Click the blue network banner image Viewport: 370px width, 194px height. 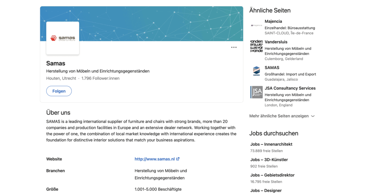coord(160,23)
